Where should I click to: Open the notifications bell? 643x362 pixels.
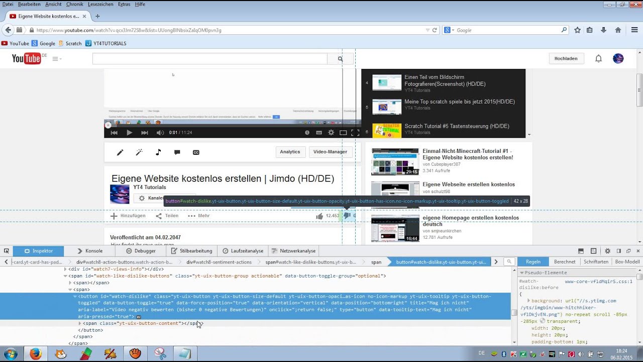[x=598, y=59]
